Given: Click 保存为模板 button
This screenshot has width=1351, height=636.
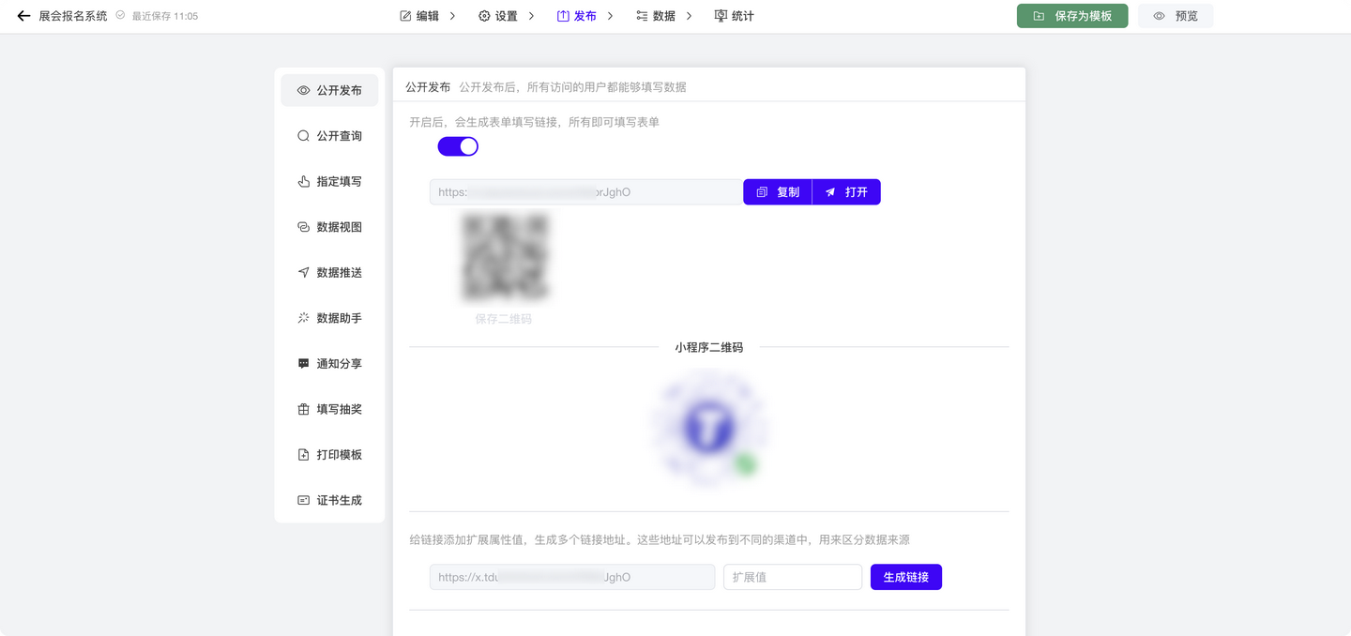Looking at the screenshot, I should (x=1072, y=16).
